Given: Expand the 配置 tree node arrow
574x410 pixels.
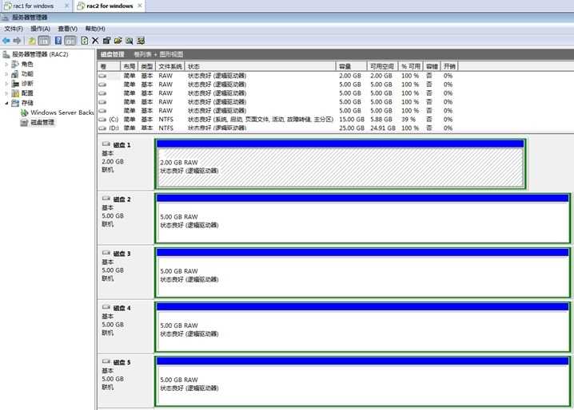Looking at the screenshot, I should tap(6, 93).
